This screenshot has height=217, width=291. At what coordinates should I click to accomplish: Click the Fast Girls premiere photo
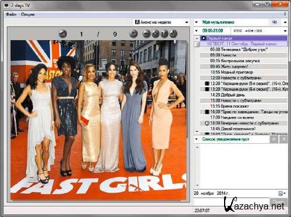(98, 120)
